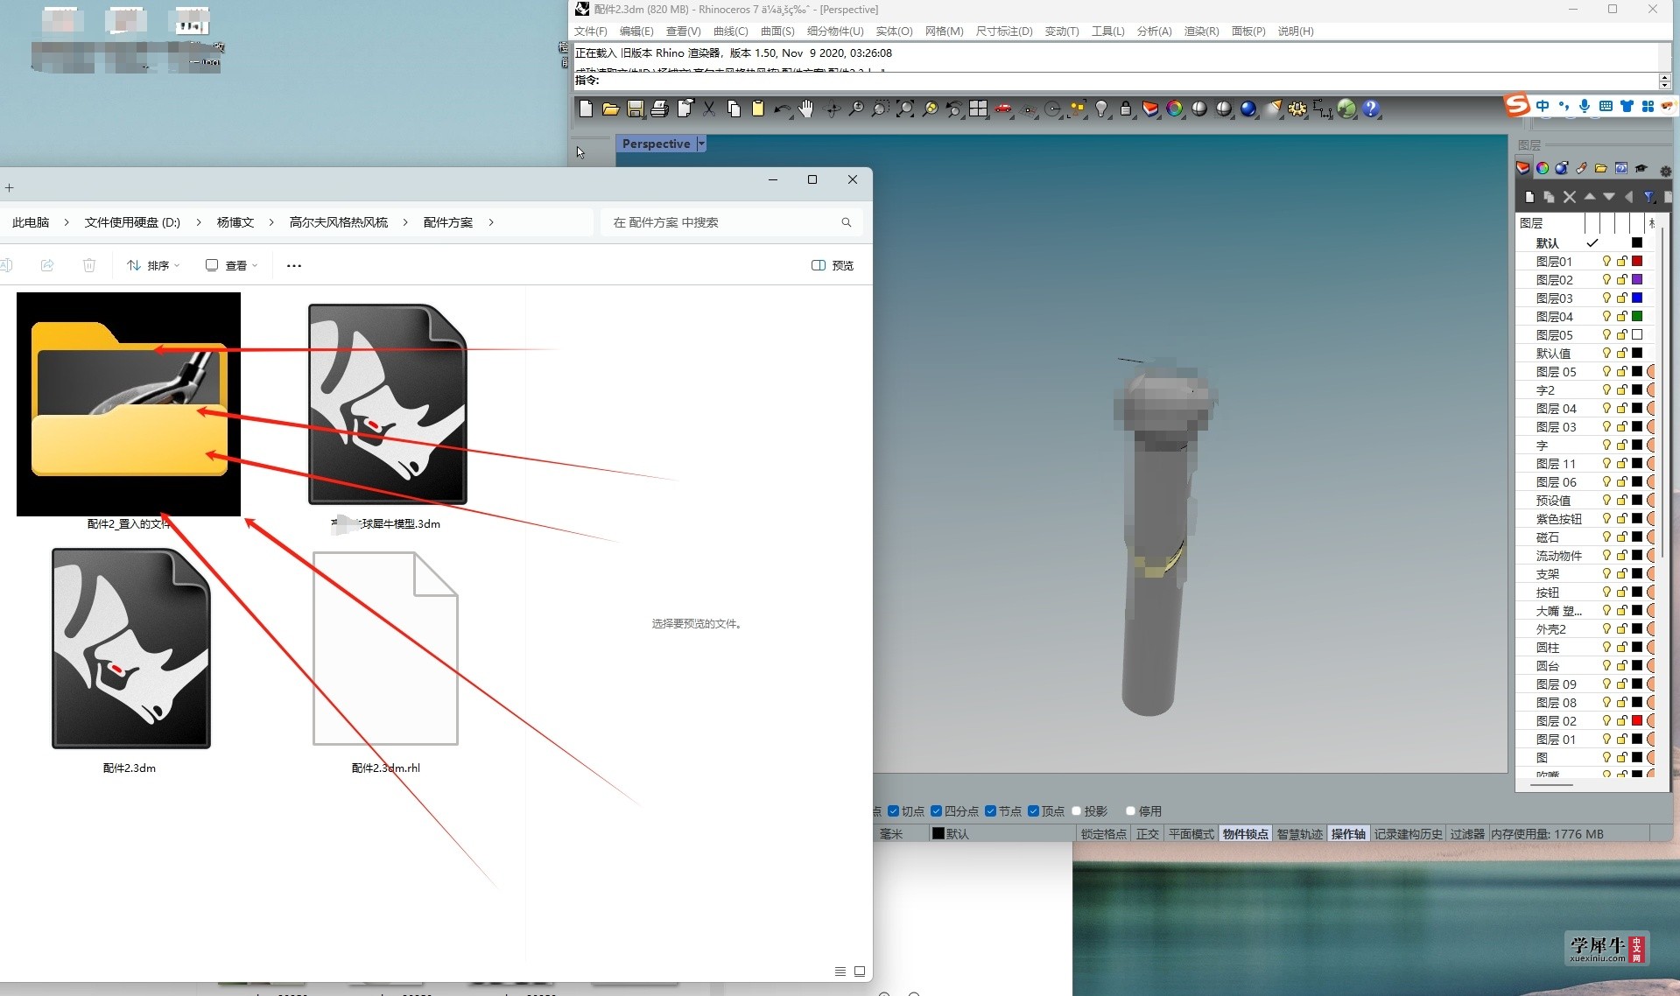Toggle 切点 osnap checkbox

(894, 811)
